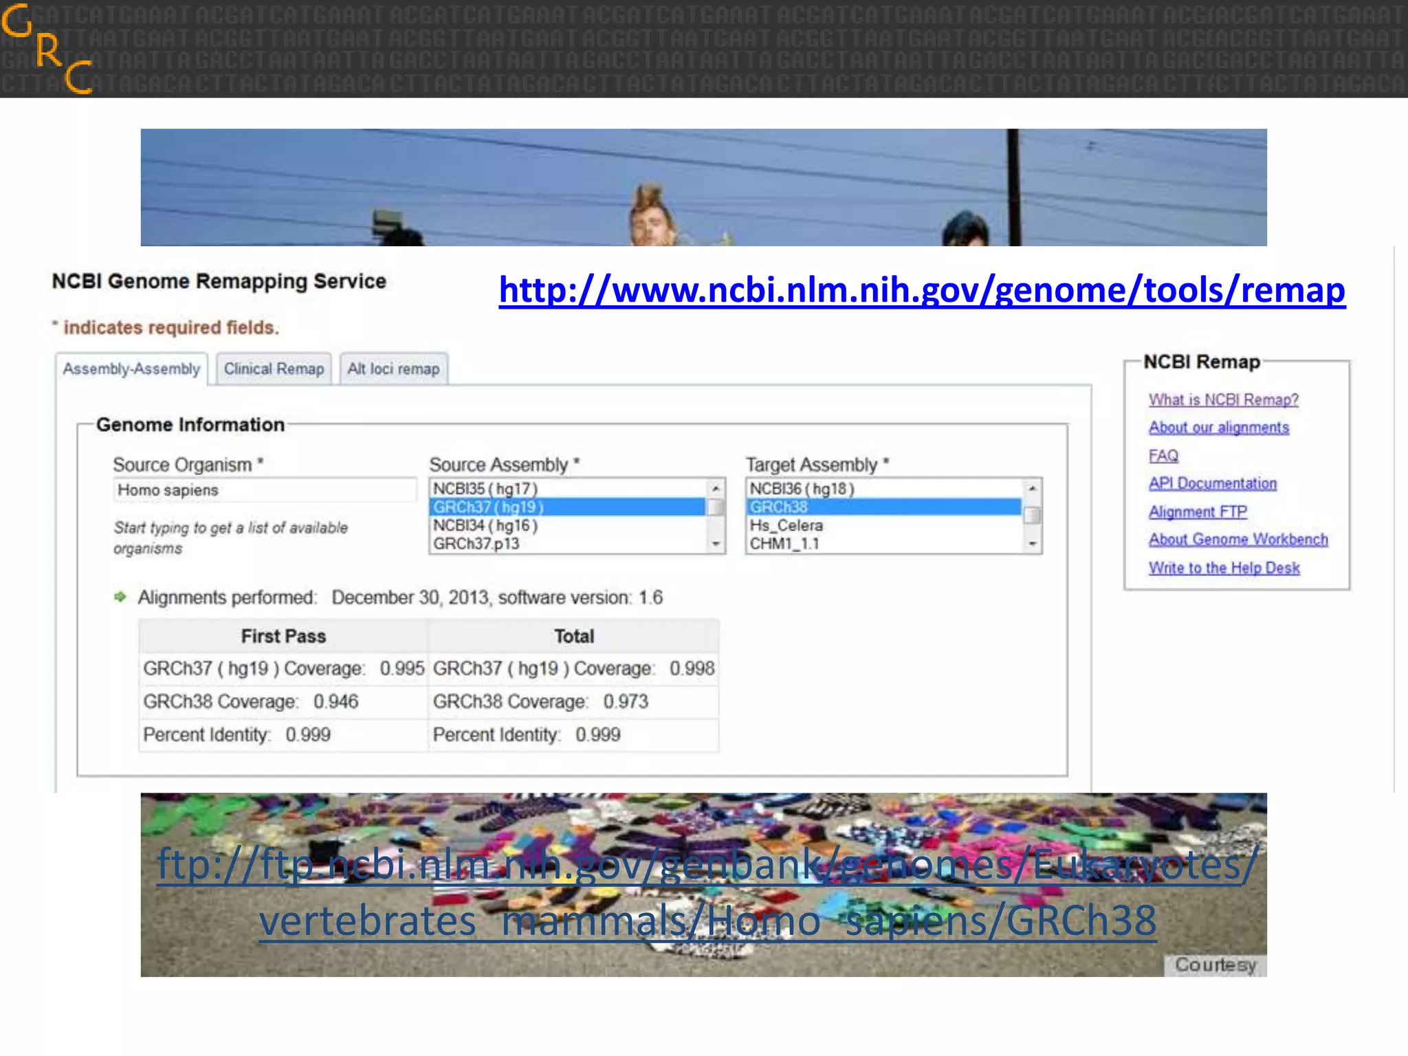This screenshot has width=1408, height=1056.
Task: Open the Alignment FTP link
Action: coord(1198,511)
